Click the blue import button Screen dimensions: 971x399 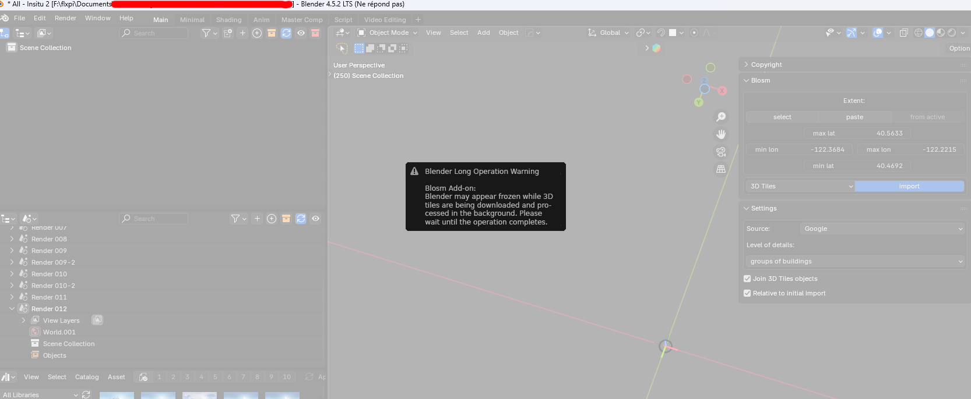[909, 186]
